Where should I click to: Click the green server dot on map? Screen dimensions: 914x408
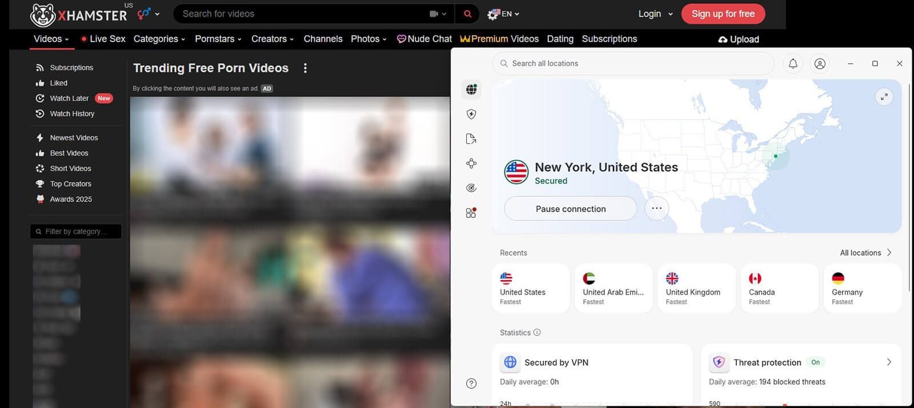tap(776, 156)
